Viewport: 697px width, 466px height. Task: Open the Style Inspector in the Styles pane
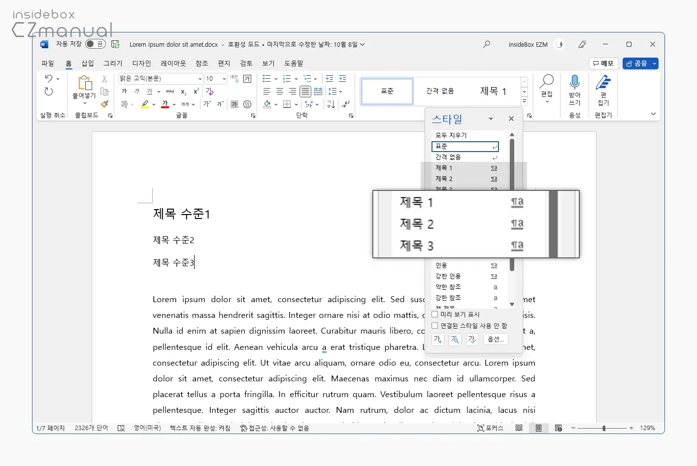click(x=455, y=340)
